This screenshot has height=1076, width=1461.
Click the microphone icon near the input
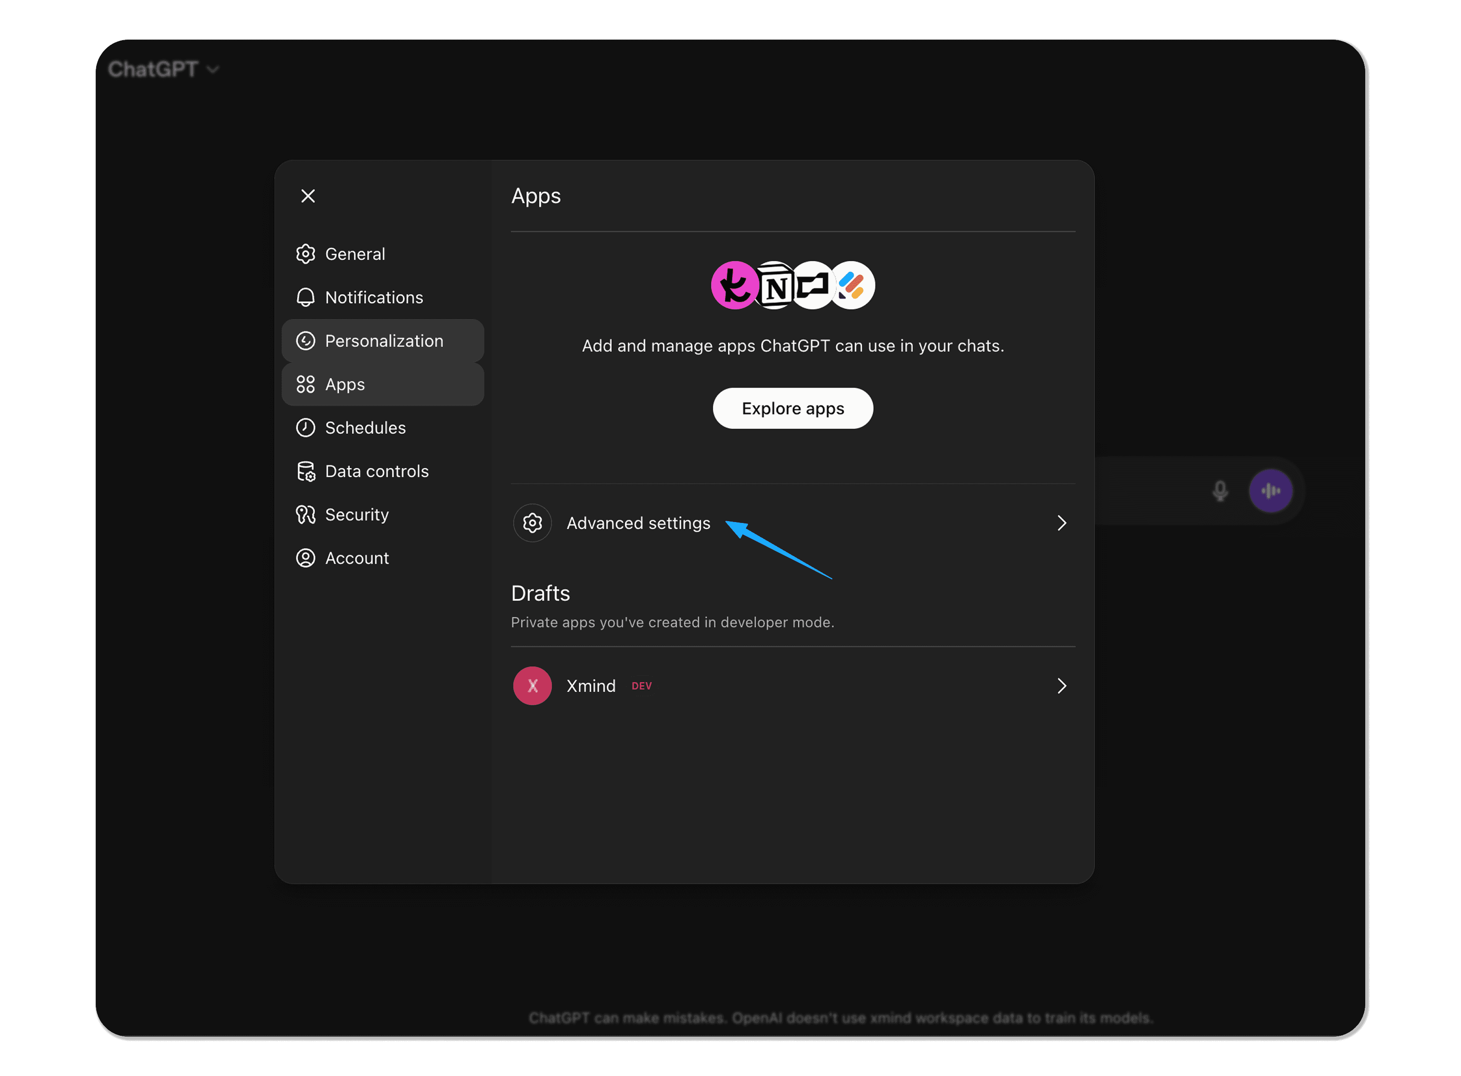click(x=1219, y=491)
